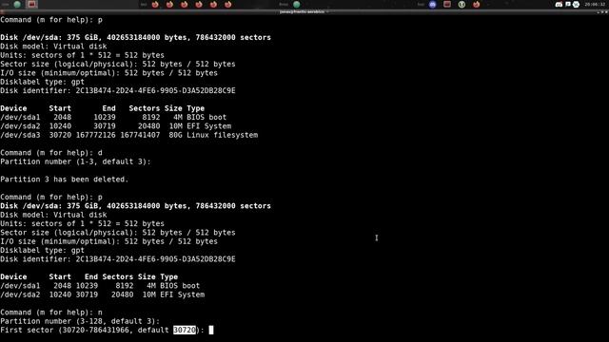This screenshot has width=609, height=342.
Task: Click the chat bubble tray icon
Action: (568, 4)
